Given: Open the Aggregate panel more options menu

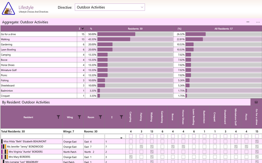Looking at the screenshot, I should click(x=258, y=22).
